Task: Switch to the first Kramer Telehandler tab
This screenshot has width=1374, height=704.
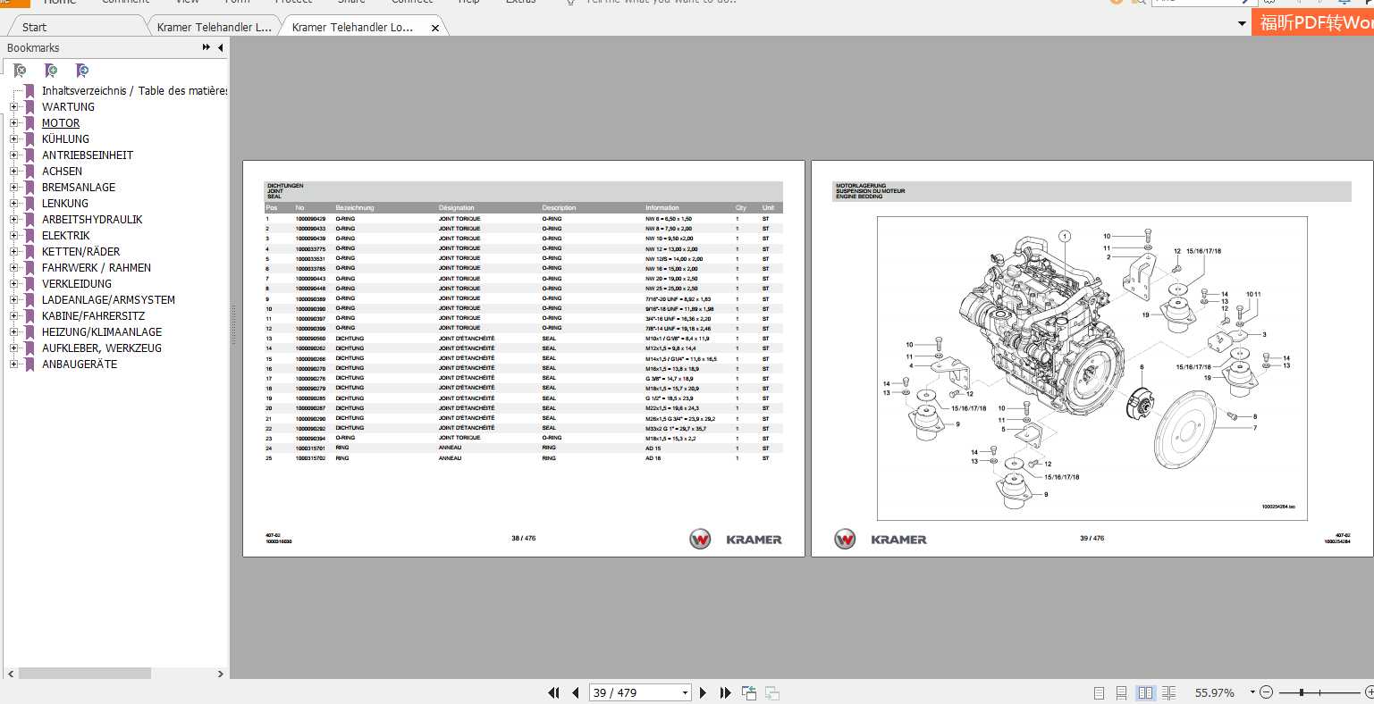Action: (214, 27)
